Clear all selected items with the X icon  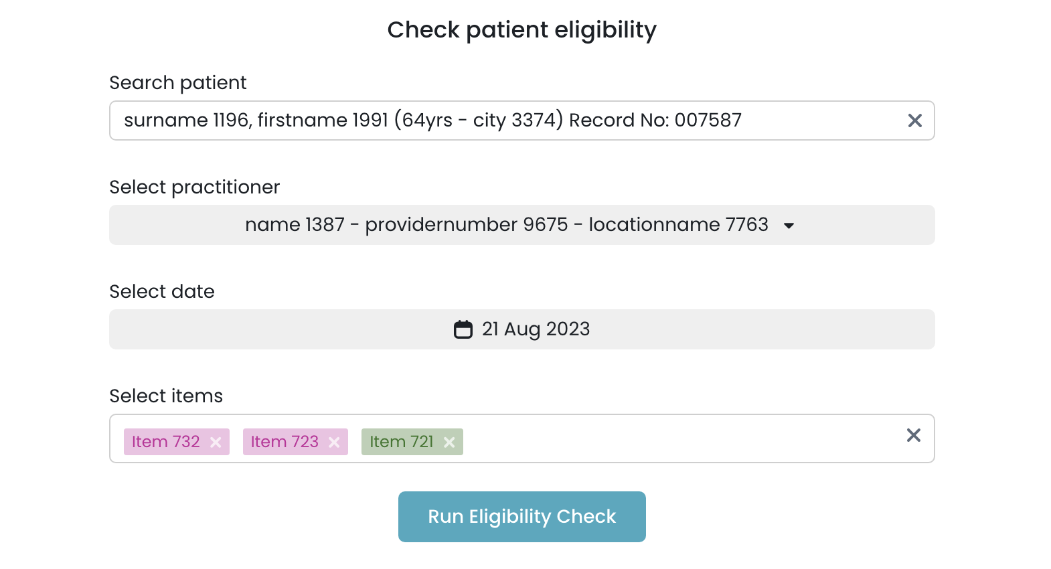[913, 435]
